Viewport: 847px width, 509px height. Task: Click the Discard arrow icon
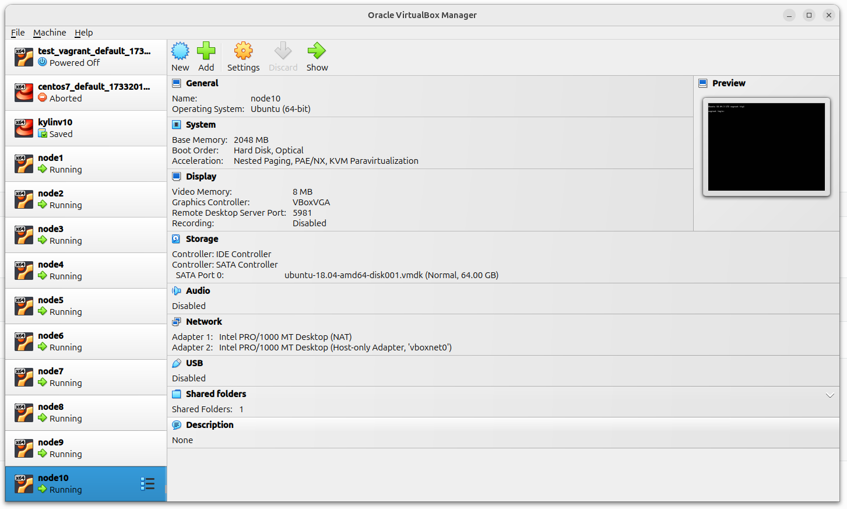click(x=283, y=51)
